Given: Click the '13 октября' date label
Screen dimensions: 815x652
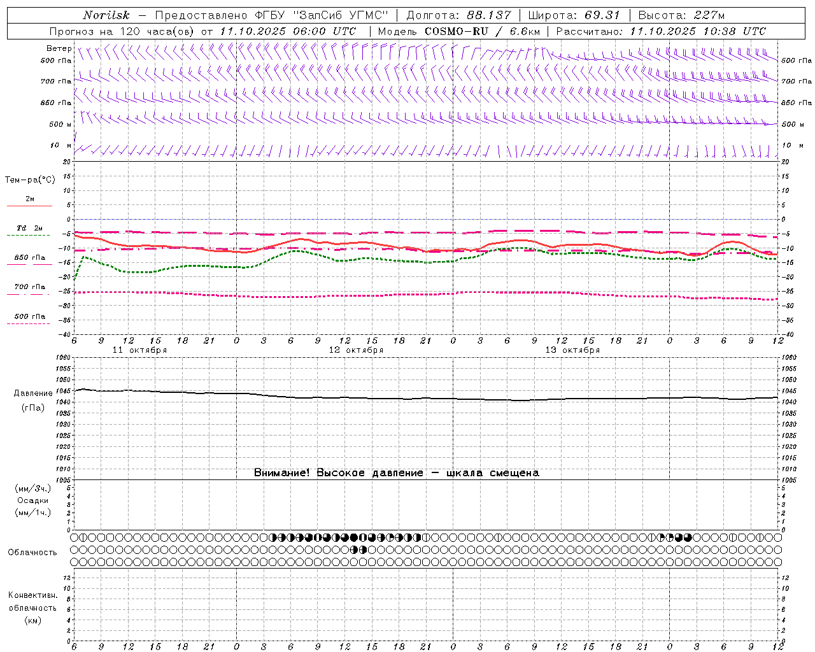Looking at the screenshot, I should coord(572,350).
